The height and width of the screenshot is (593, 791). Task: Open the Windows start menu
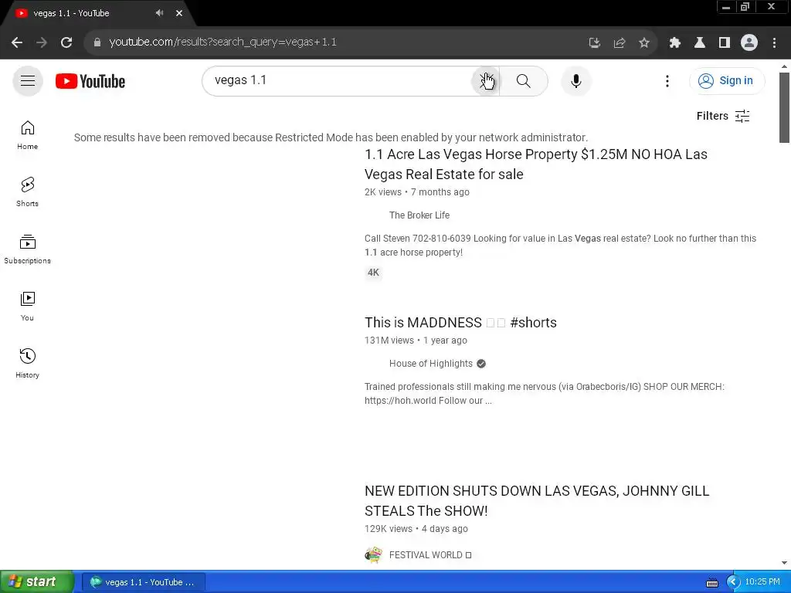36,582
